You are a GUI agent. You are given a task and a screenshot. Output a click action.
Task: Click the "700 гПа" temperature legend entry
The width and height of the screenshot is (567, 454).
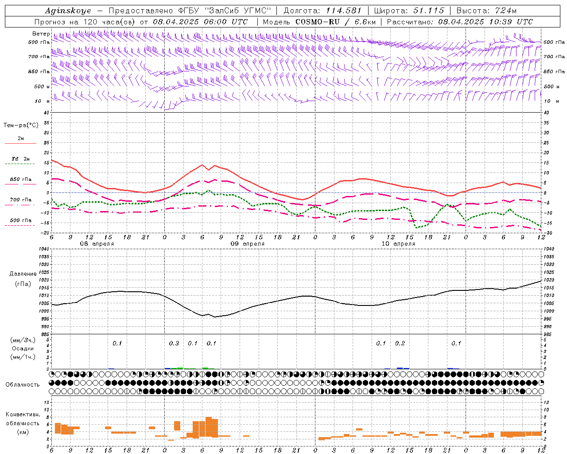[x=21, y=200]
